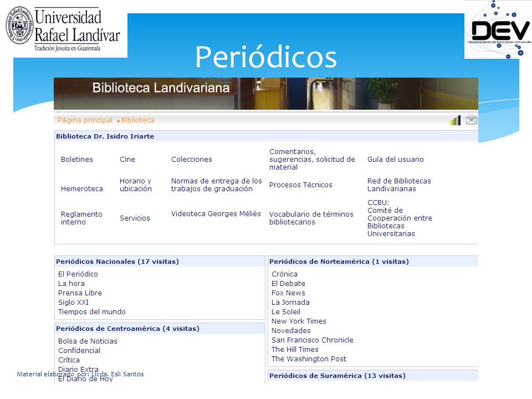Open Procesos Técnicos link
Image resolution: width=532 pixels, height=399 pixels.
click(x=300, y=185)
